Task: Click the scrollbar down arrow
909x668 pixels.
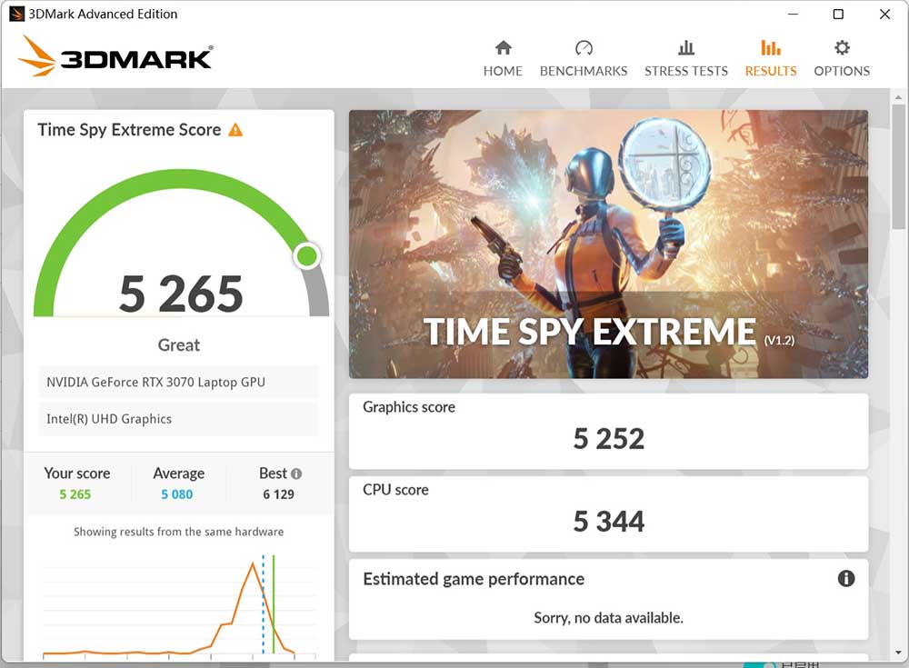Action: pyautogui.click(x=898, y=653)
